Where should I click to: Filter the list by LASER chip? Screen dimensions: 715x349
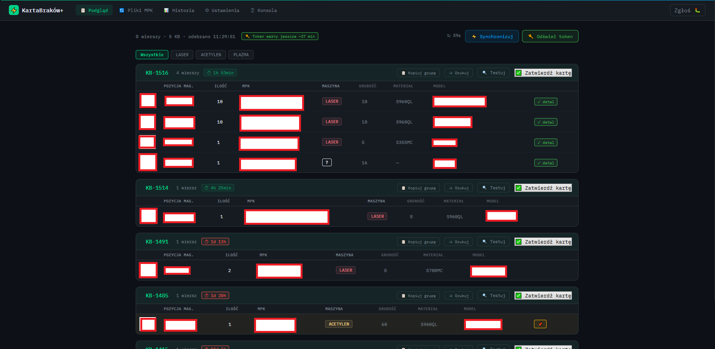182,55
